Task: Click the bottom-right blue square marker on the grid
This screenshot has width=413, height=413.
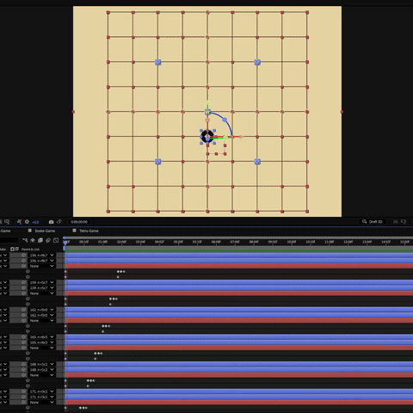Action: (257, 162)
